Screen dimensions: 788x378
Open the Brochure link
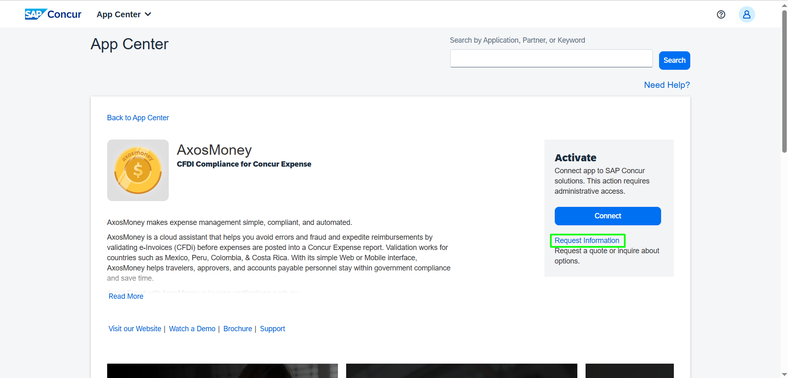(x=238, y=329)
